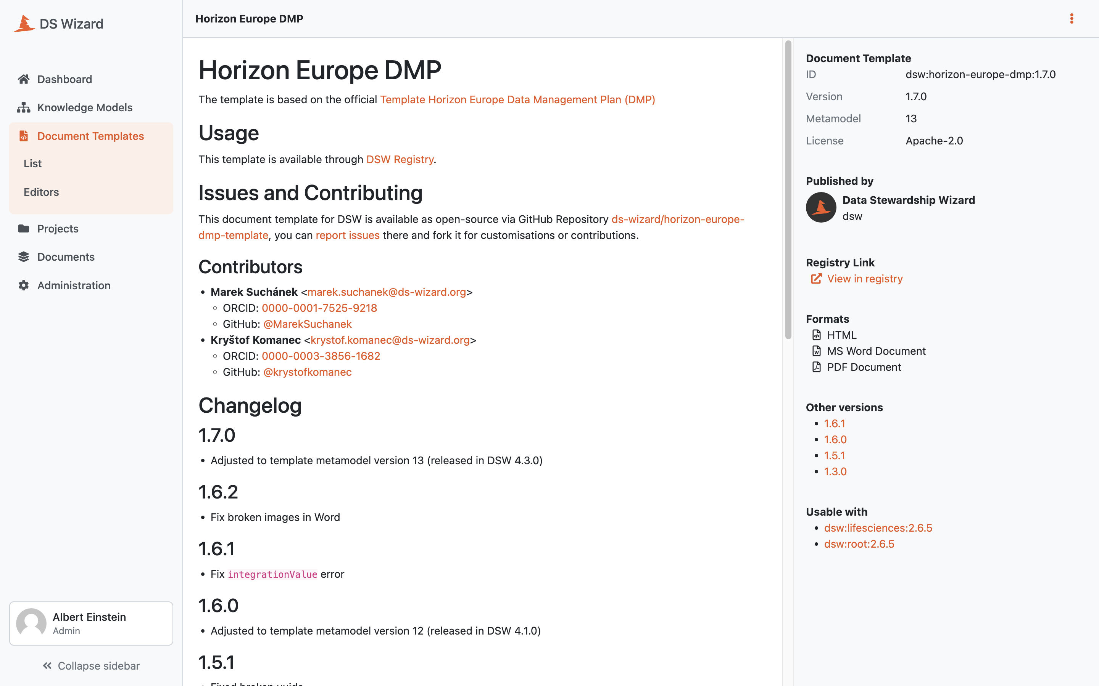Email krystof.komanec@ds-wizard.org link

click(x=390, y=340)
